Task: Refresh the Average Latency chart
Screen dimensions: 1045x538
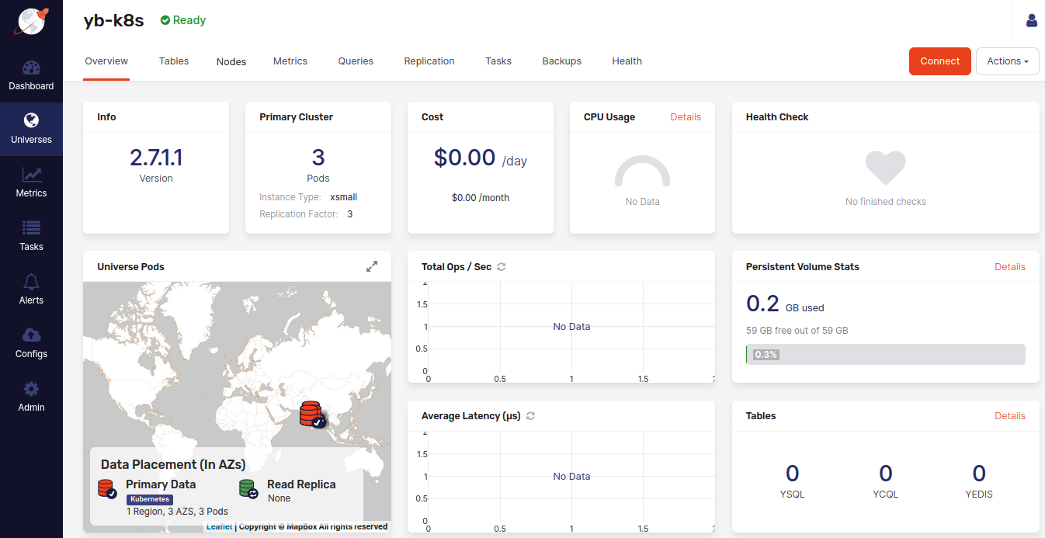Action: [531, 416]
